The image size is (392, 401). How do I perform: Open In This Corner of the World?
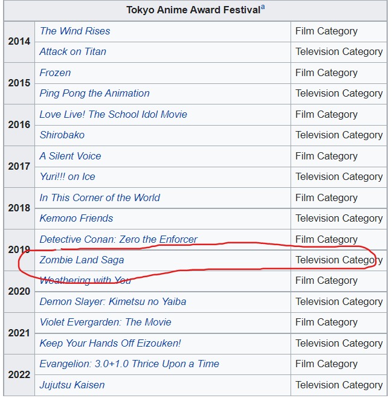point(100,197)
